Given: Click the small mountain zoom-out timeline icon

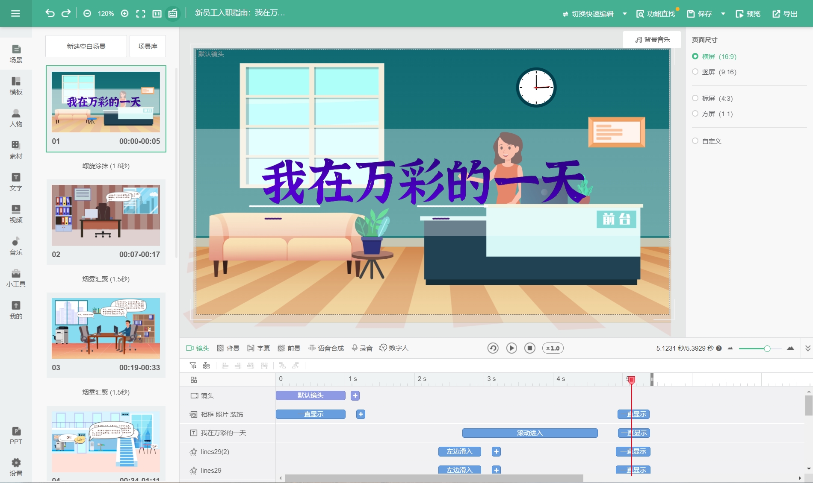Looking at the screenshot, I should pos(730,348).
